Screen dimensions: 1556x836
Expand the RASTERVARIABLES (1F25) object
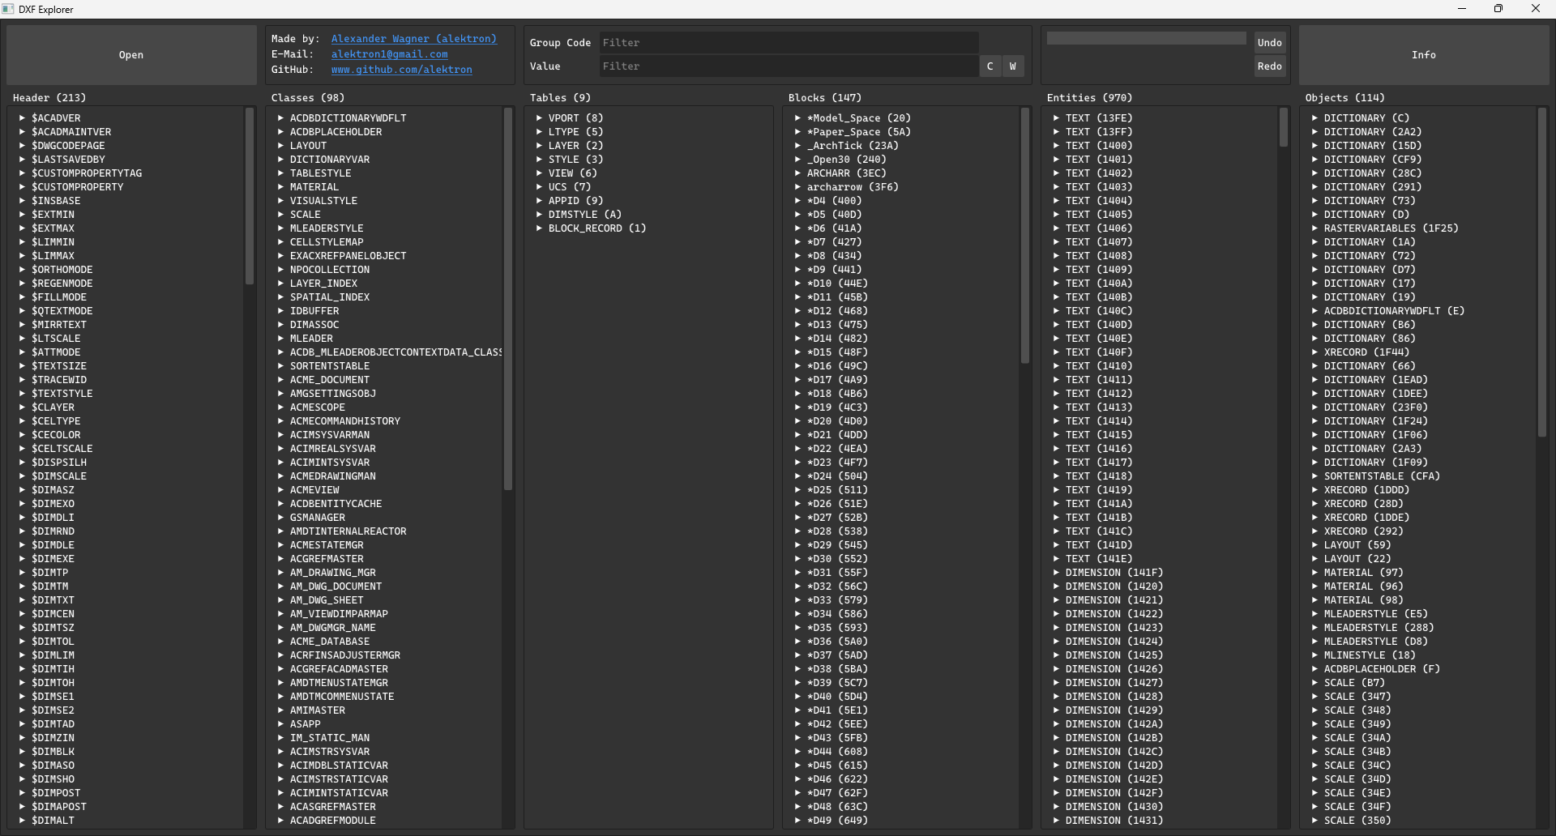coord(1314,228)
